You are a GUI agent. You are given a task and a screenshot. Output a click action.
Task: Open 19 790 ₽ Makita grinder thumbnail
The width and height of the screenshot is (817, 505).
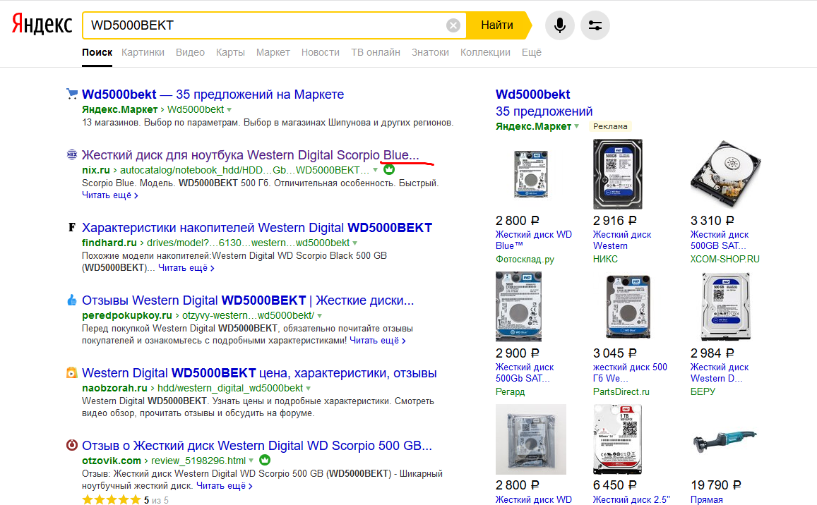724,442
